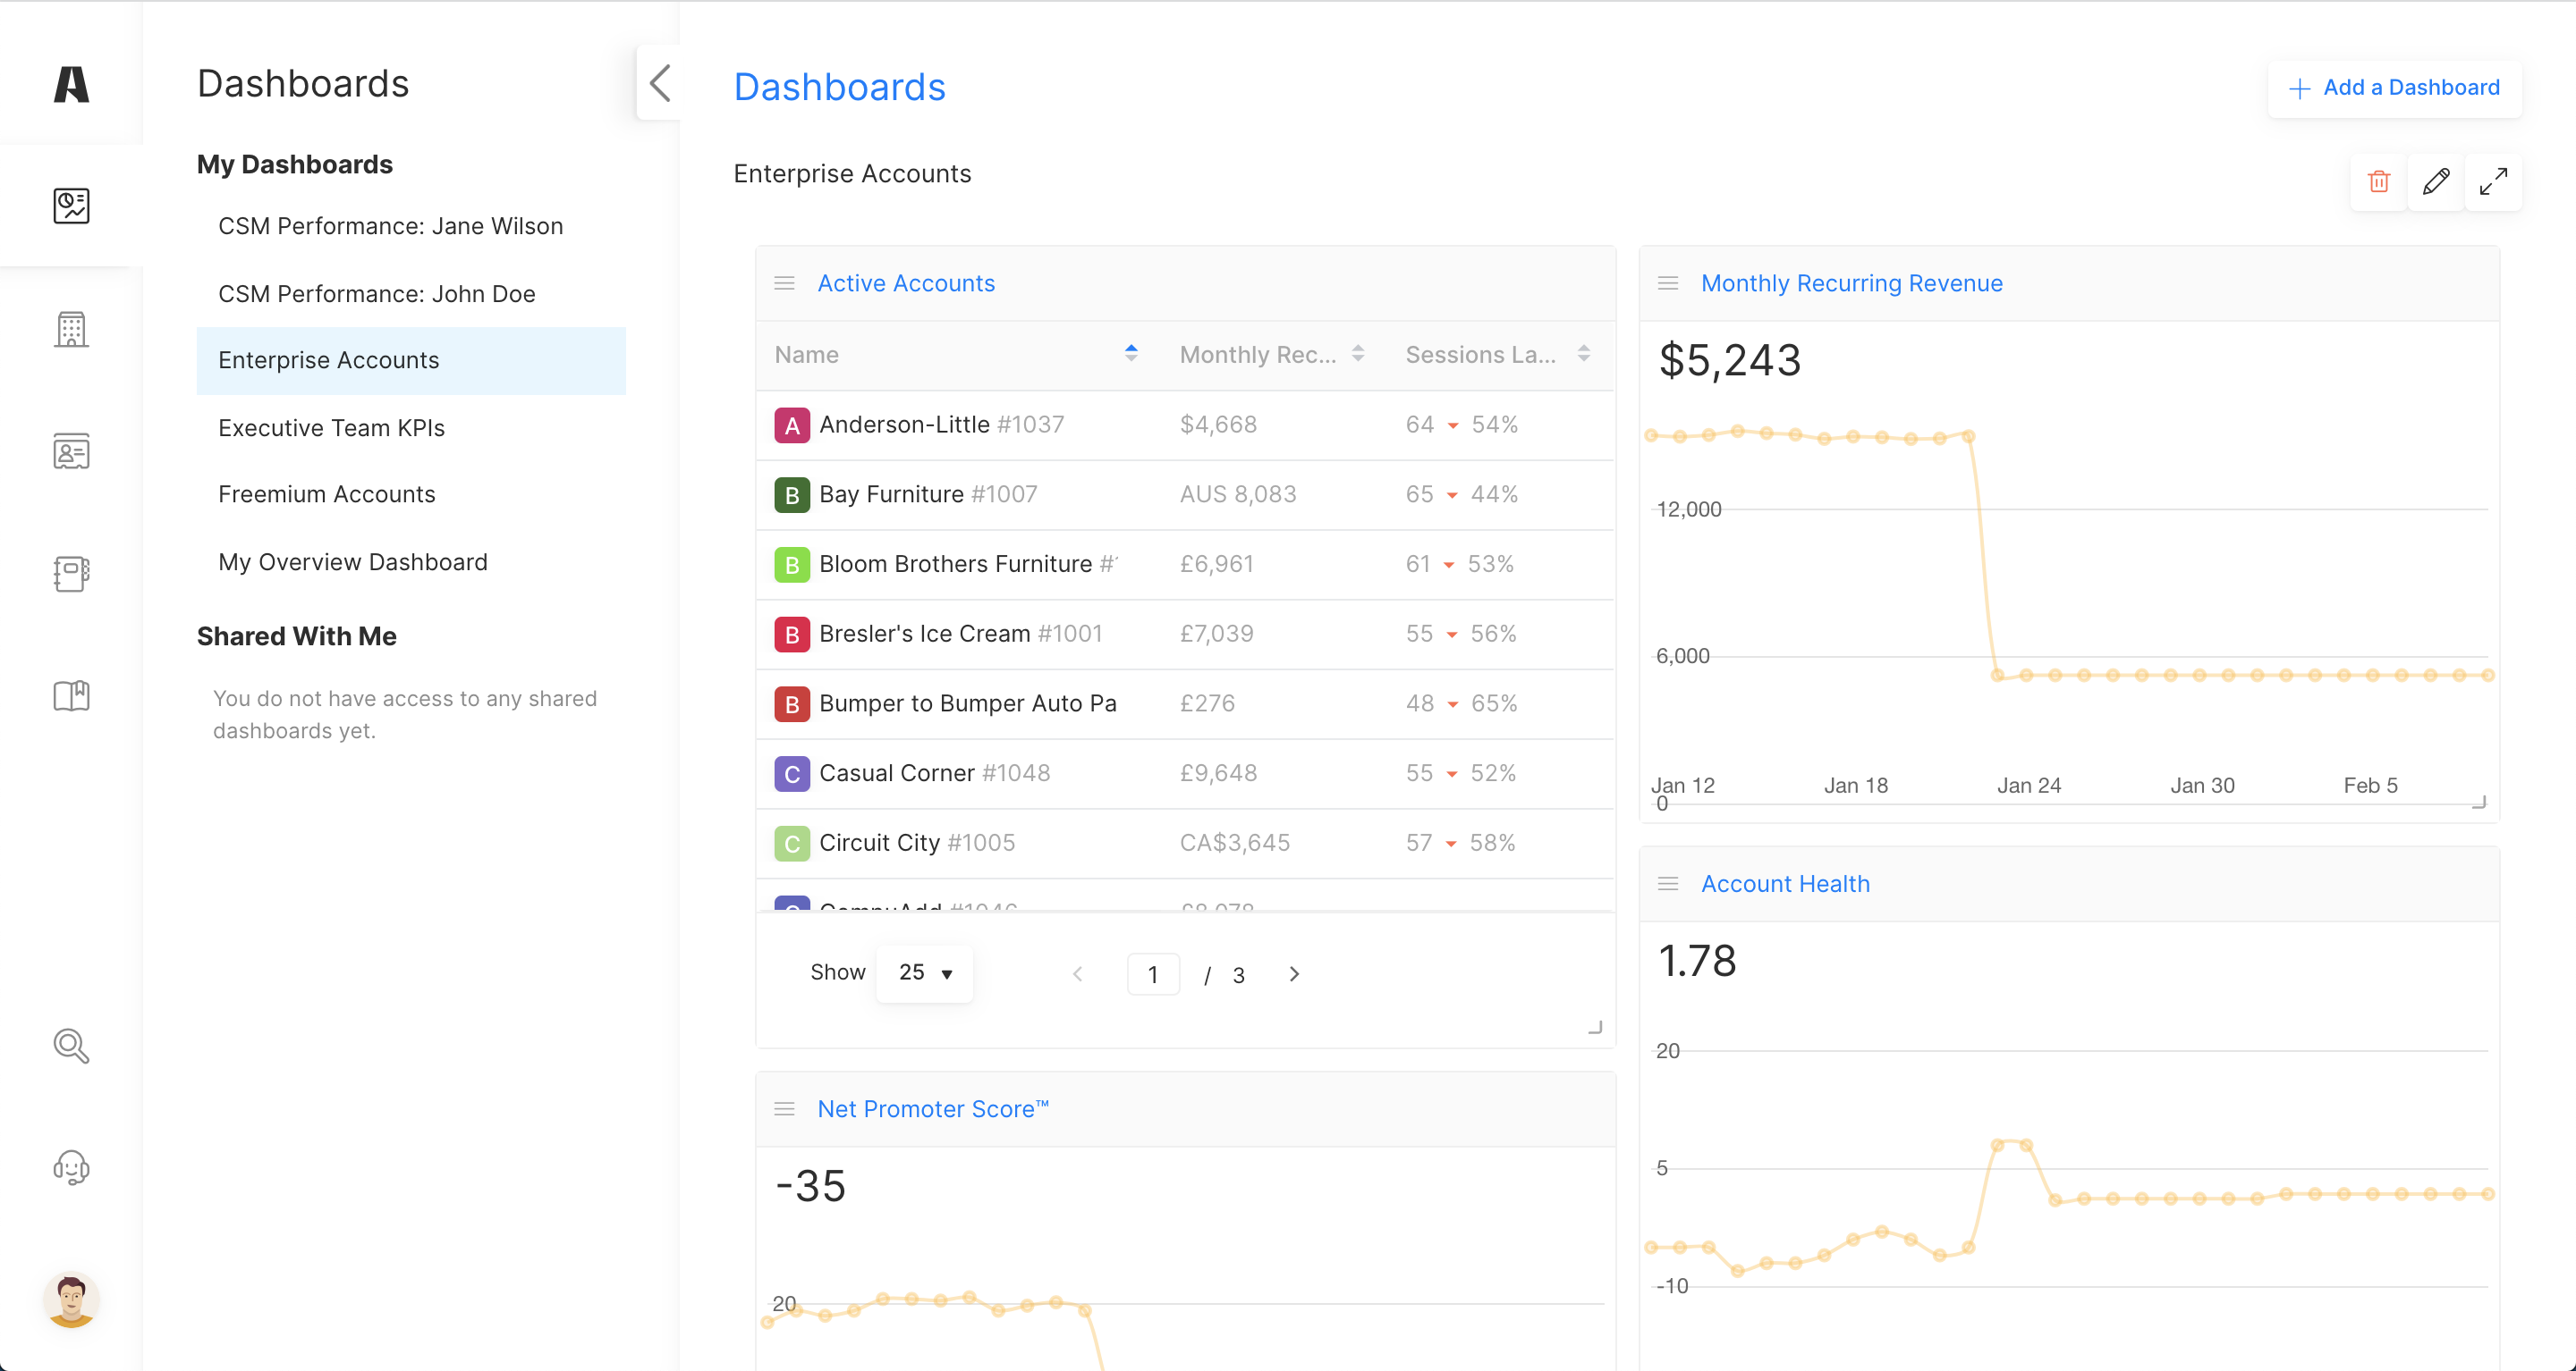The width and height of the screenshot is (2576, 1371).
Task: Click the page number input field
Action: point(1153,974)
